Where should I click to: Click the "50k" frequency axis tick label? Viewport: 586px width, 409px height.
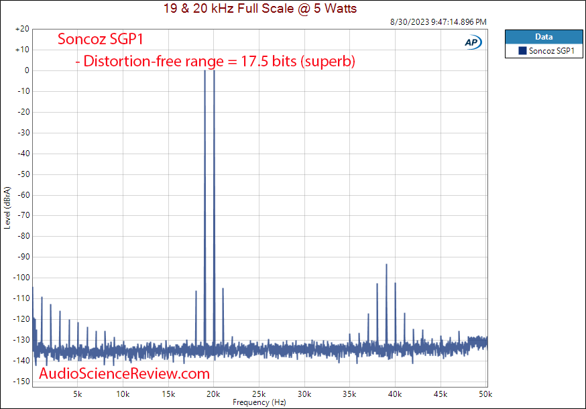[x=486, y=394]
